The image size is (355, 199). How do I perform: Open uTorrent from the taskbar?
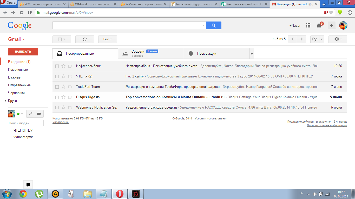[39, 194]
